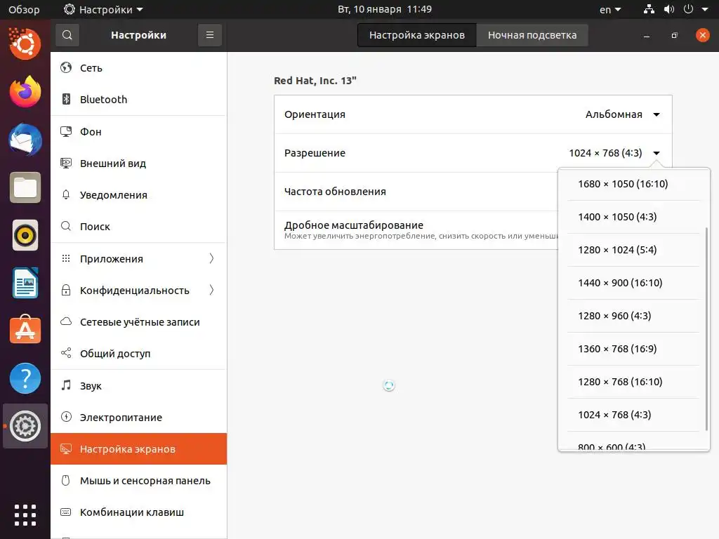This screenshot has height=539, width=719.
Task: Choose 1280 × 1024 (5:4) resolution
Action: tap(617, 250)
